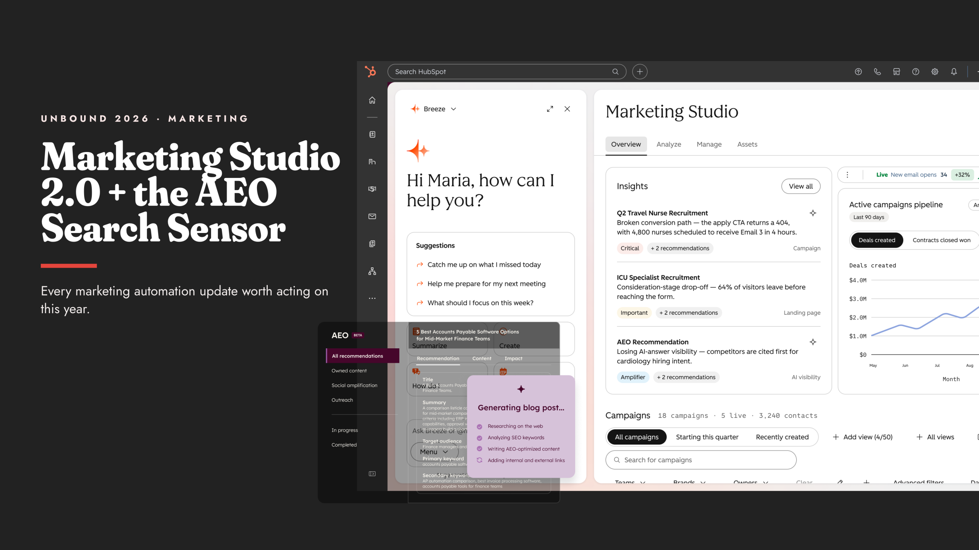Click +2 recommendations under ICU Specialist
The image size is (979, 550).
click(688, 313)
